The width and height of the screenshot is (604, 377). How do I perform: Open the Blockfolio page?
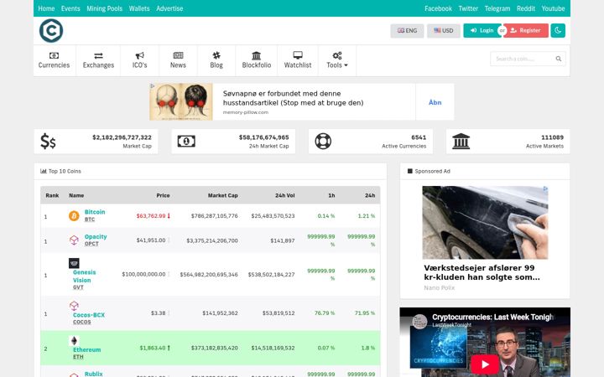tap(257, 60)
